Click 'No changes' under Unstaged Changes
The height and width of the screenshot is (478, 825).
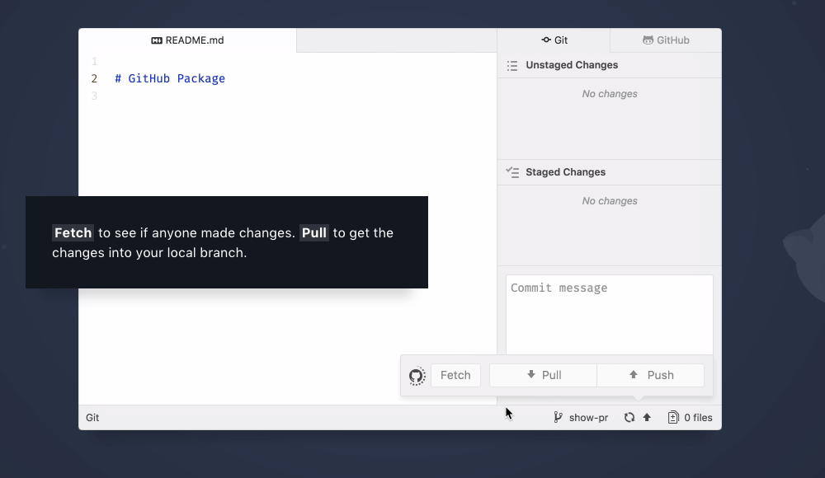(x=610, y=94)
